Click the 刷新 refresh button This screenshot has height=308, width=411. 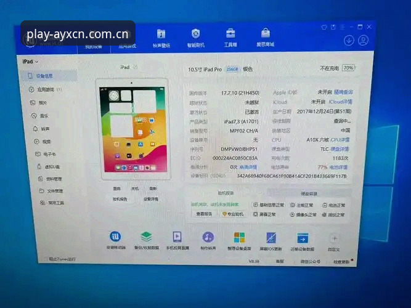pyautogui.click(x=153, y=188)
